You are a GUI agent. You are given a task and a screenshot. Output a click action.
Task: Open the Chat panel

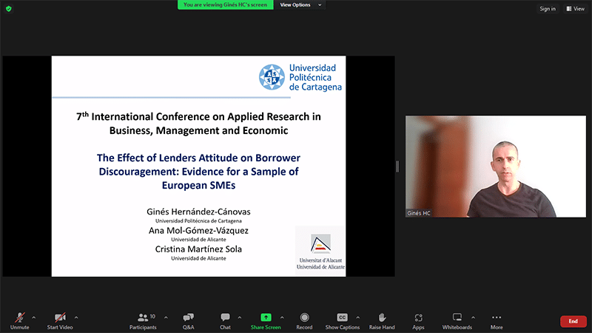[225, 317]
